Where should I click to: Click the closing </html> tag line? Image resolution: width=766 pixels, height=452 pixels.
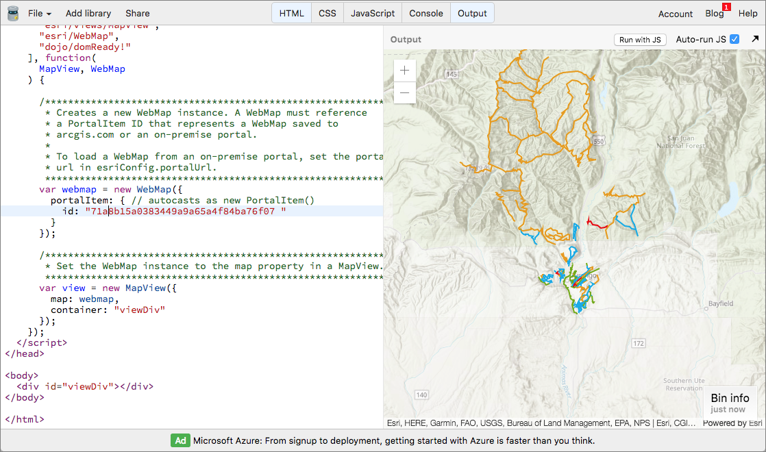pos(25,419)
